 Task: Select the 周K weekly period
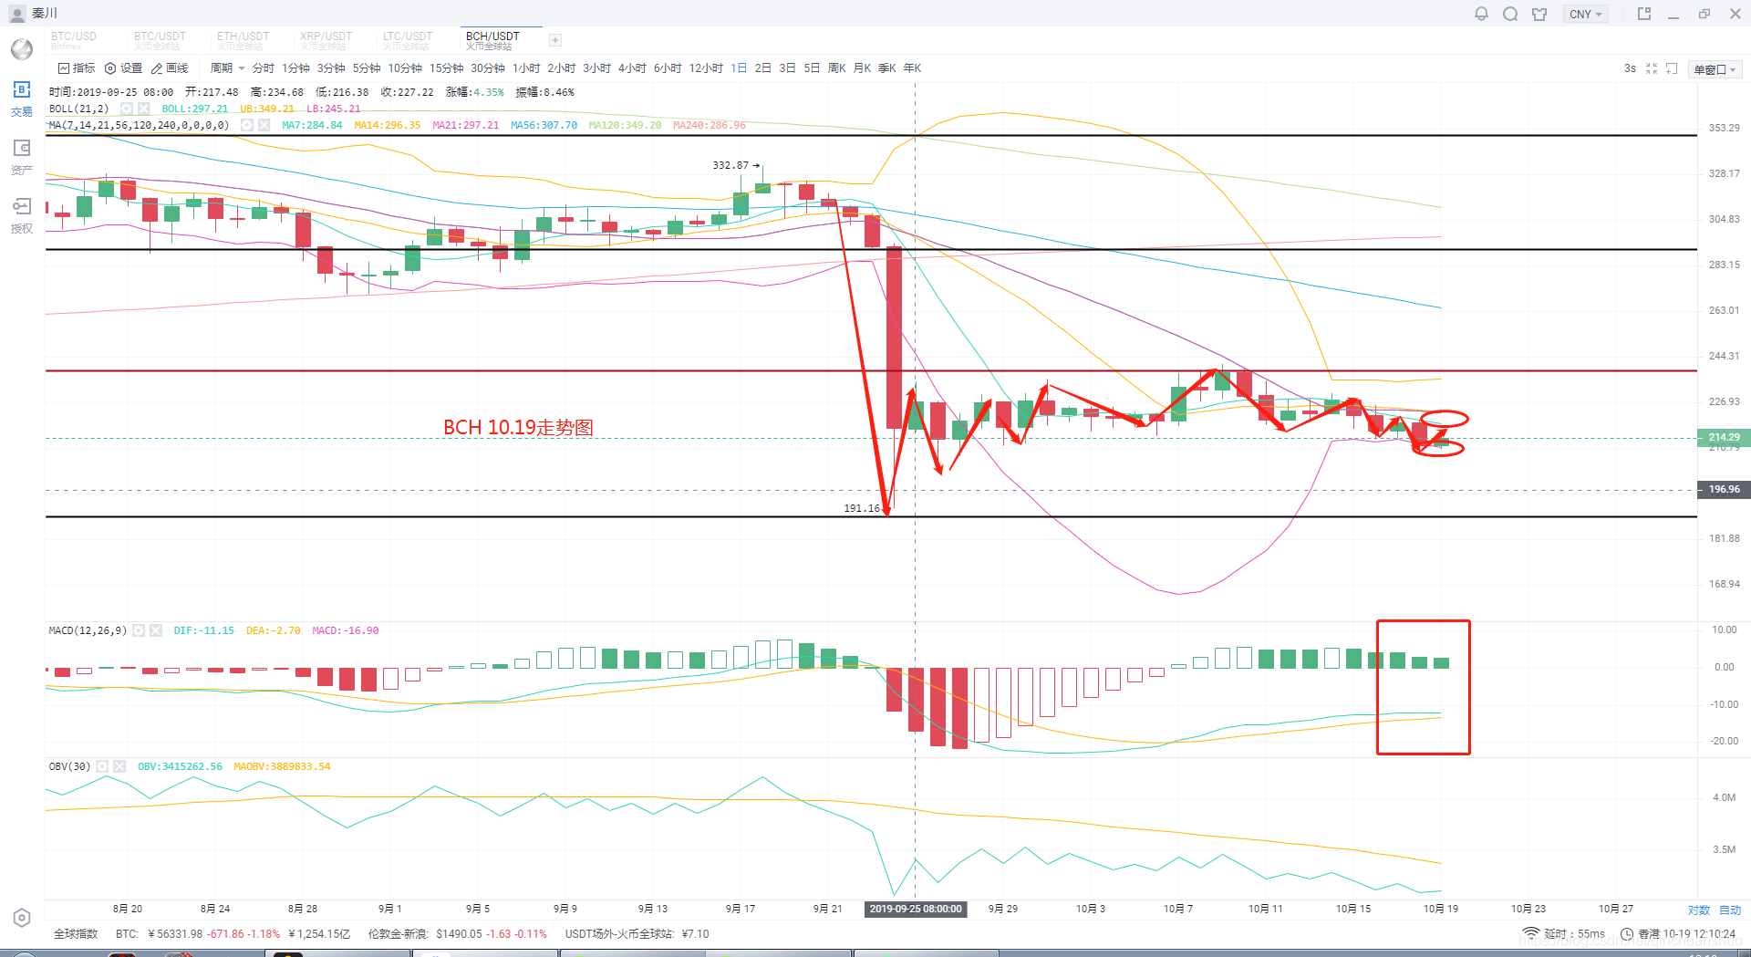(837, 68)
